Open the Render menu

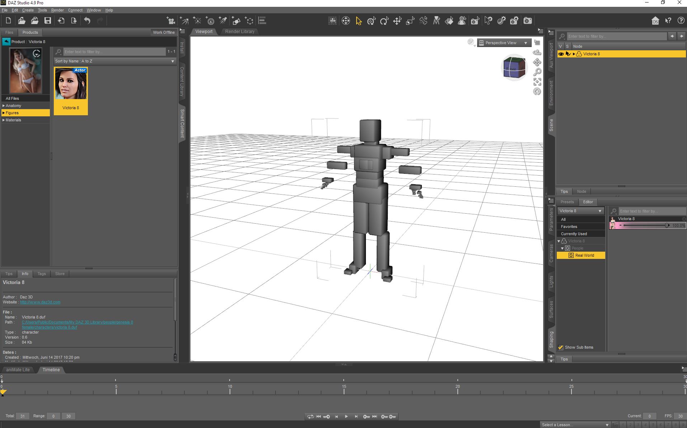tap(57, 10)
